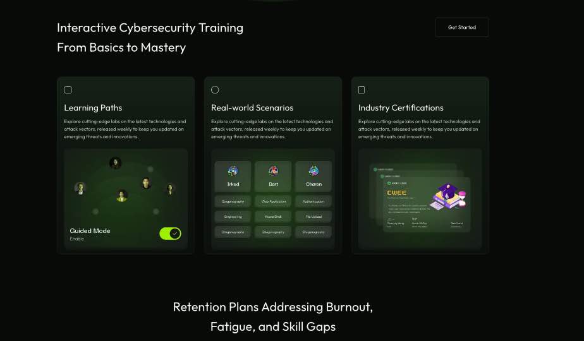
Task: Click the Charon label text
Action: (x=313, y=184)
